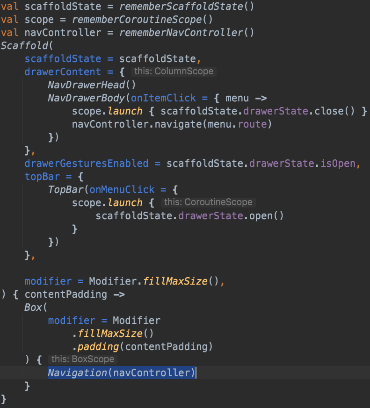Click the rememberNavController() call
370x408 pixels.
[187, 33]
